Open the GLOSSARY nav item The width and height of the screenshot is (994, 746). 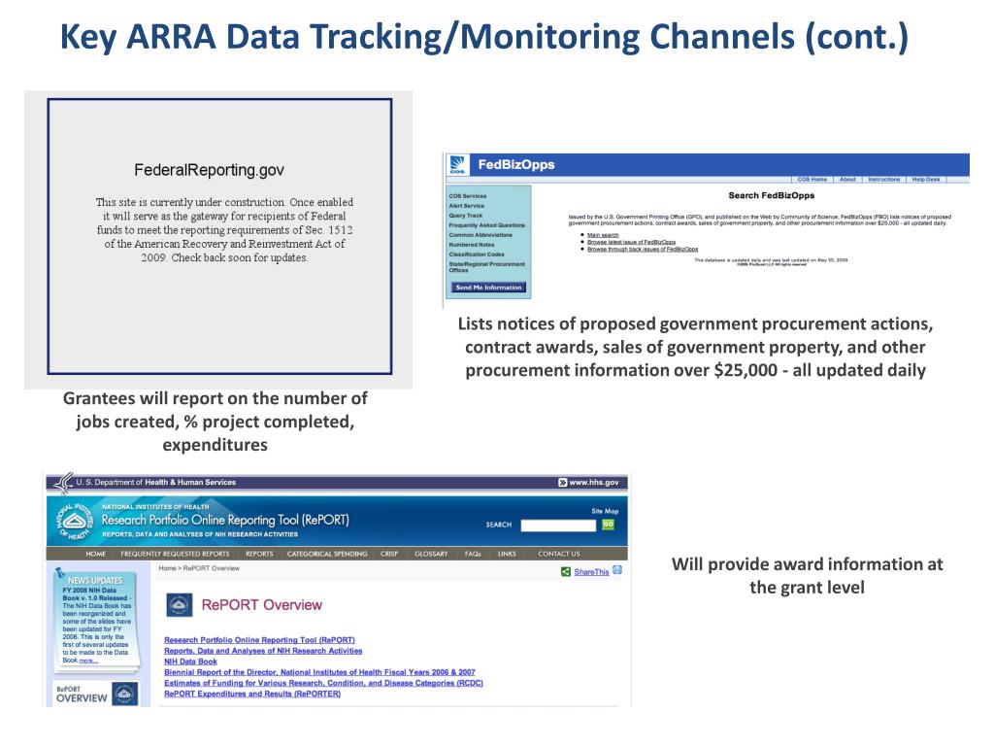[x=431, y=554]
